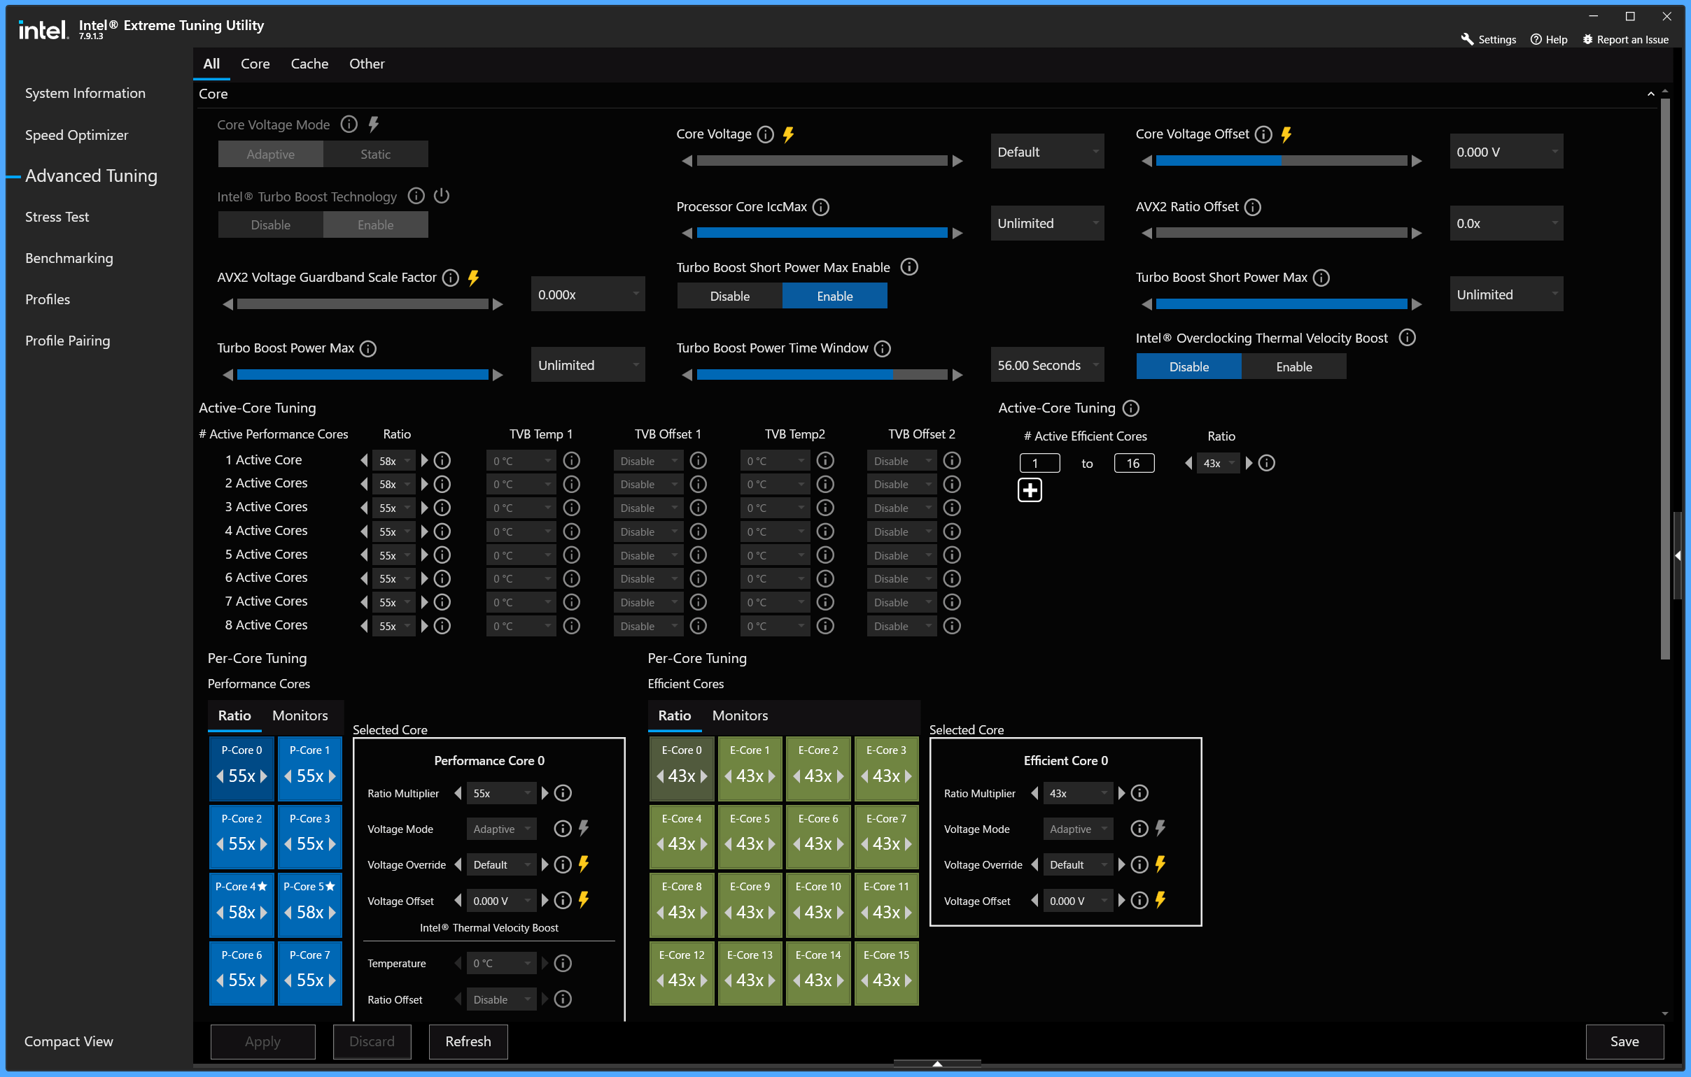The height and width of the screenshot is (1077, 1691).
Task: Click the Active-Core Tuning info icon on the right
Action: [x=1130, y=408]
